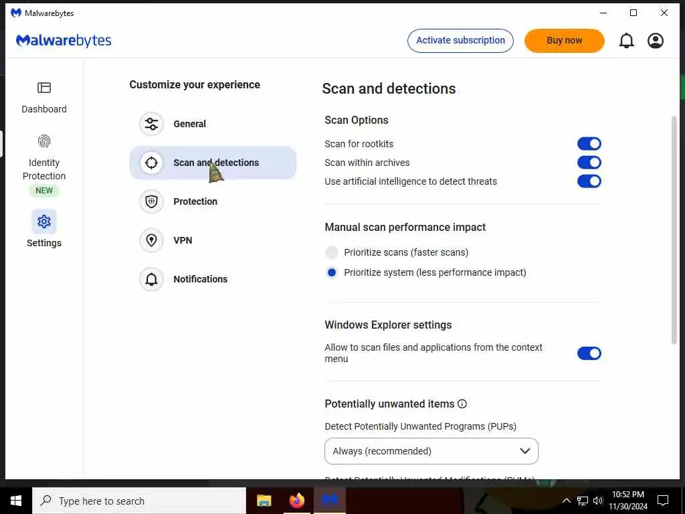
Task: Click Activate subscription
Action: 460,41
